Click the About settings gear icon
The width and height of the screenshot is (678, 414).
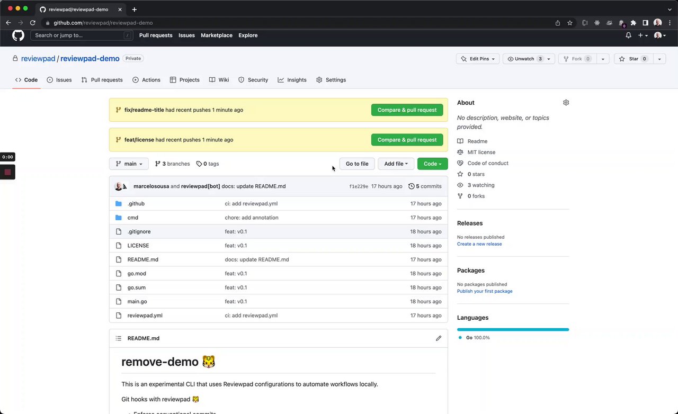pyautogui.click(x=566, y=103)
